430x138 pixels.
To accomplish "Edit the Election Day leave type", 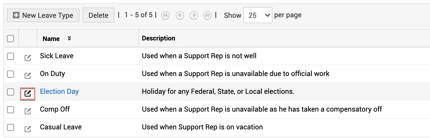I will (x=28, y=94).
